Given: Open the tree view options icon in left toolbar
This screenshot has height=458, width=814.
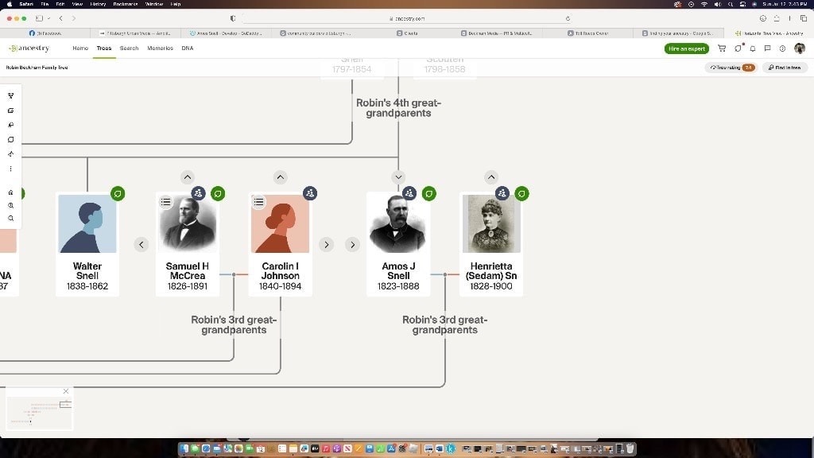Looking at the screenshot, I should pos(10,96).
